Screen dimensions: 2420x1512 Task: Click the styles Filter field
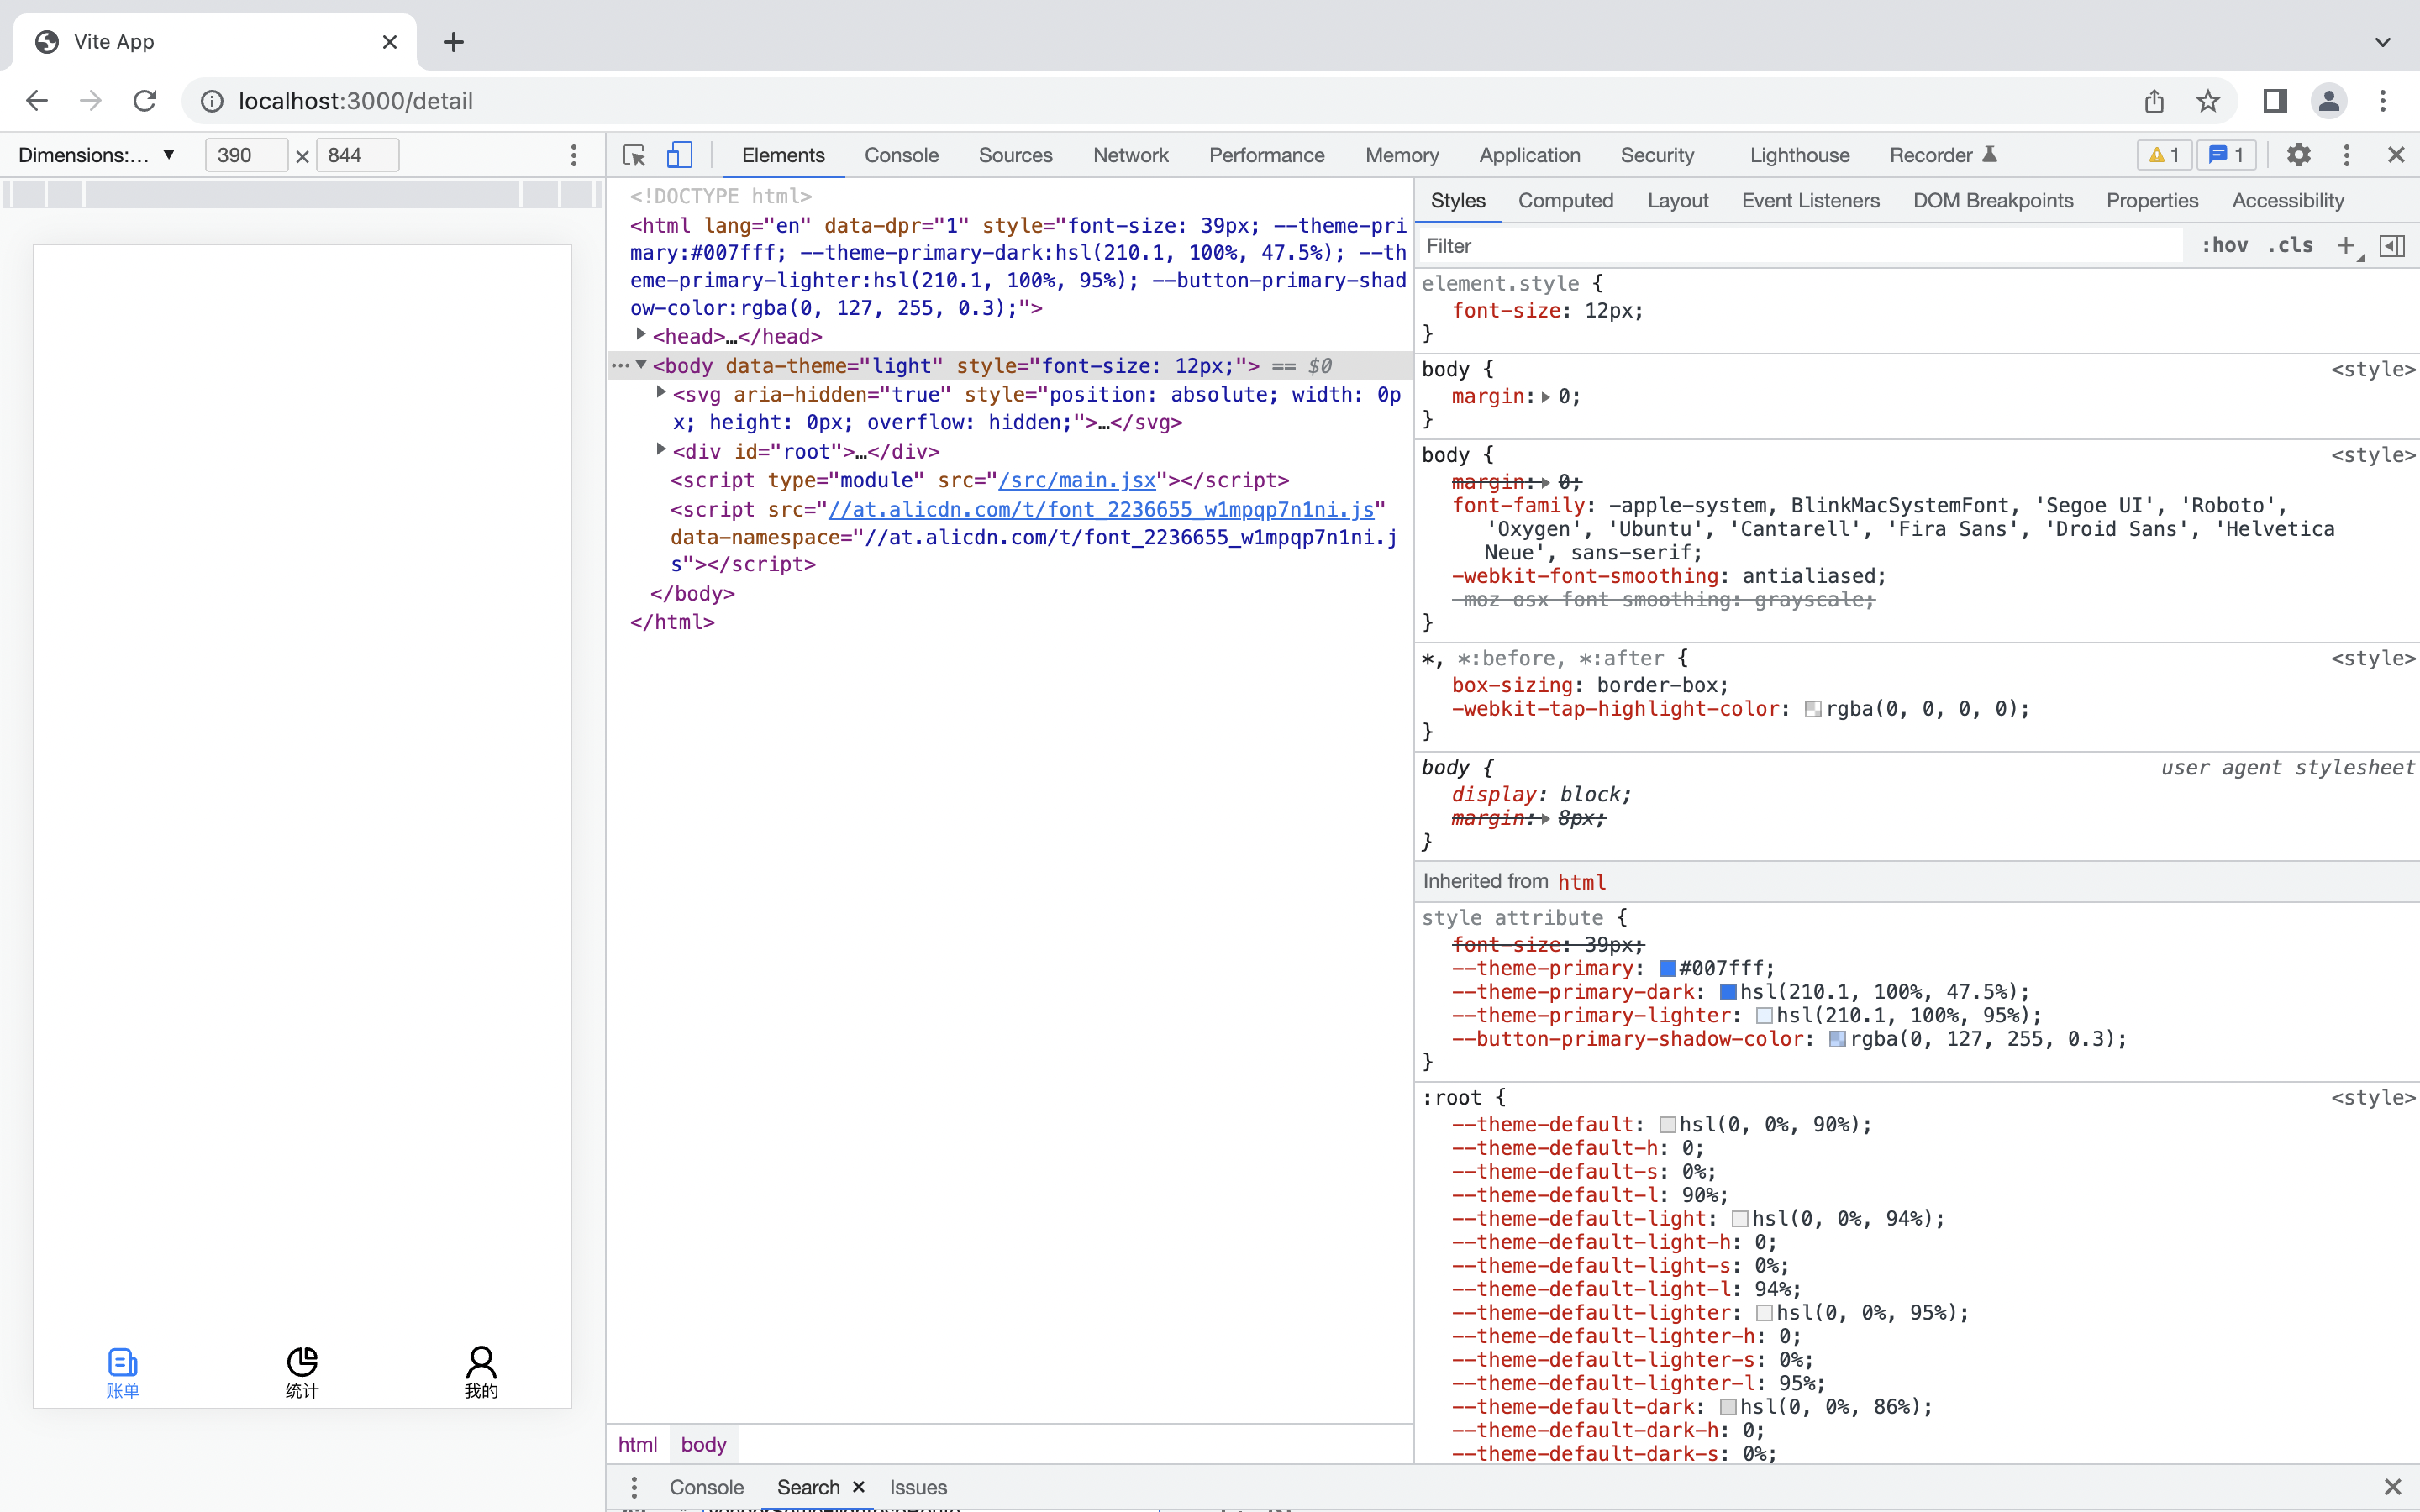click(1800, 246)
